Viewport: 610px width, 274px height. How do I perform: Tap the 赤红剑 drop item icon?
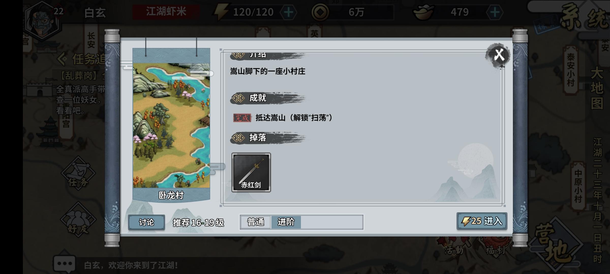tap(251, 172)
